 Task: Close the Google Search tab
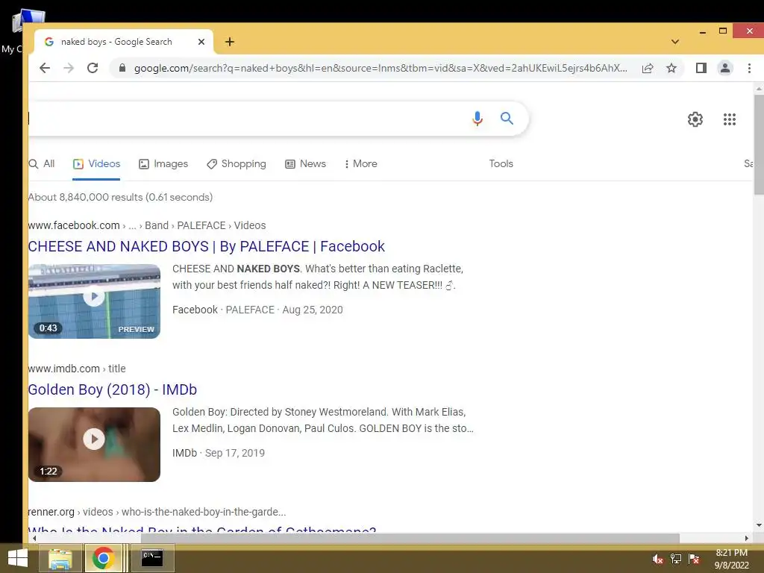click(201, 42)
